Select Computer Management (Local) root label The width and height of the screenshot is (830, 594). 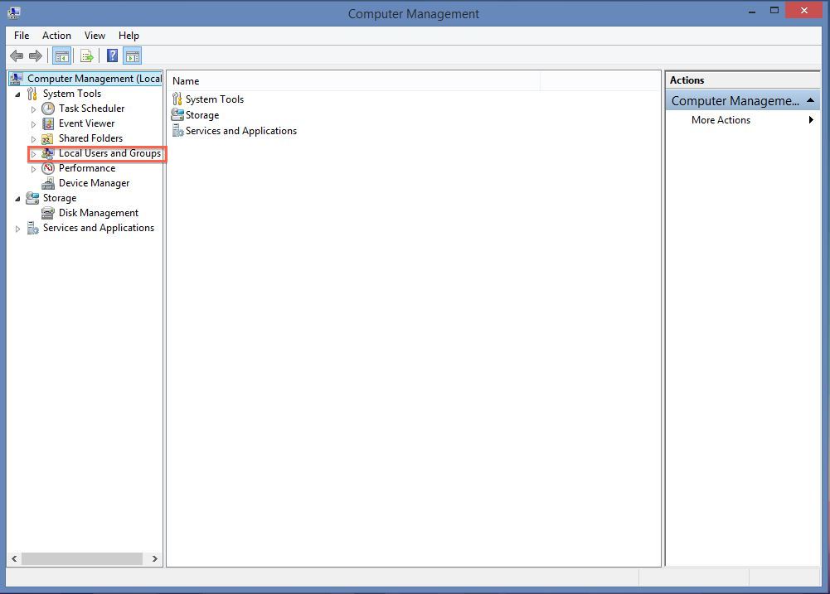[95, 79]
